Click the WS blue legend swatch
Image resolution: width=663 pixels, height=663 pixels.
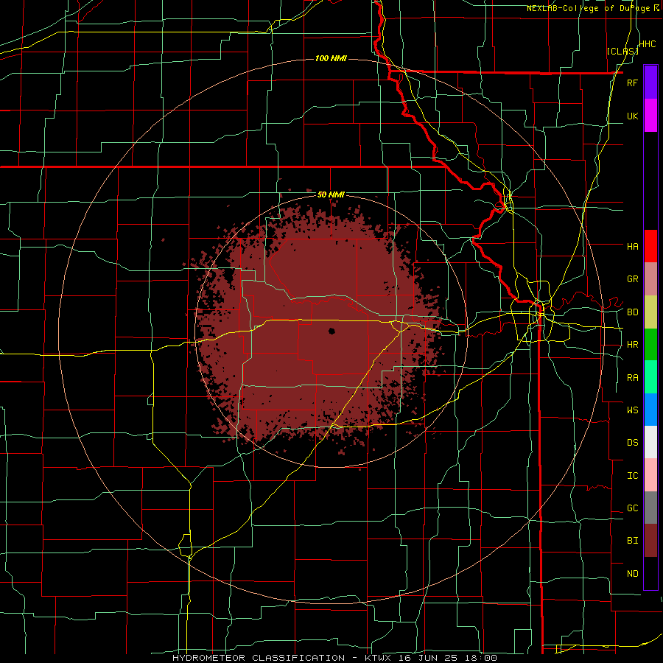tap(650, 410)
